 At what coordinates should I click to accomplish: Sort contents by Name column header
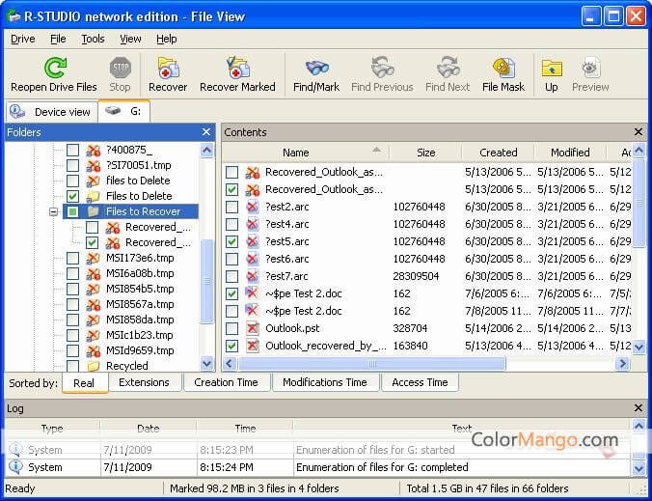pyautogui.click(x=295, y=153)
